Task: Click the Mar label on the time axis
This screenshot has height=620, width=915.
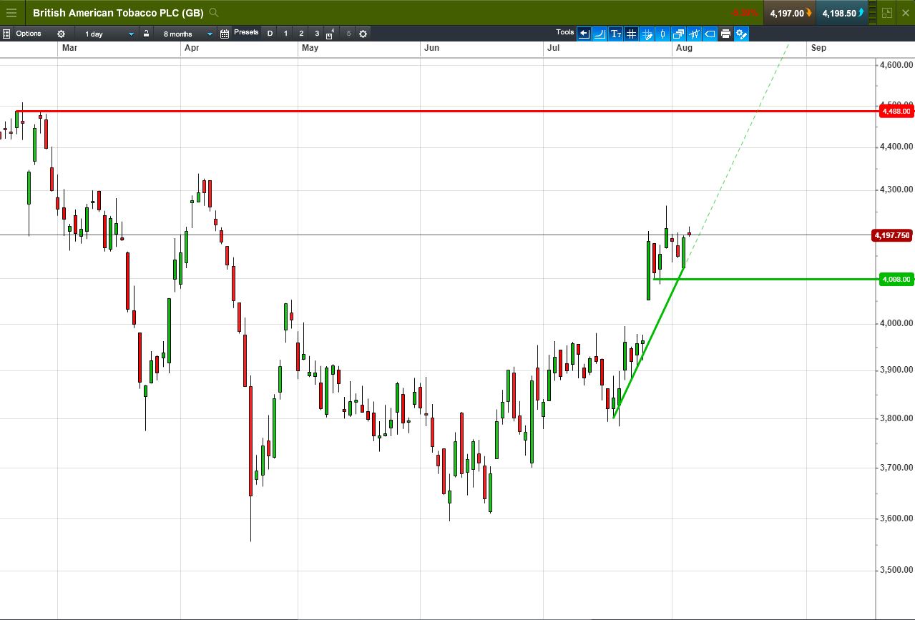Action: click(x=69, y=48)
